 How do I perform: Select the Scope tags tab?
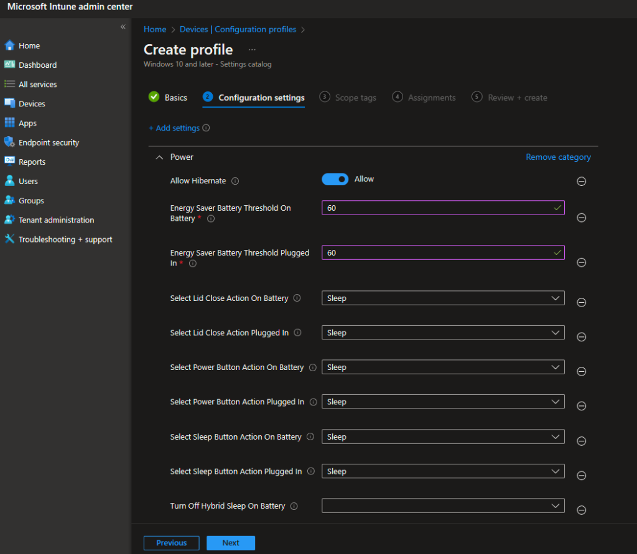(x=355, y=97)
